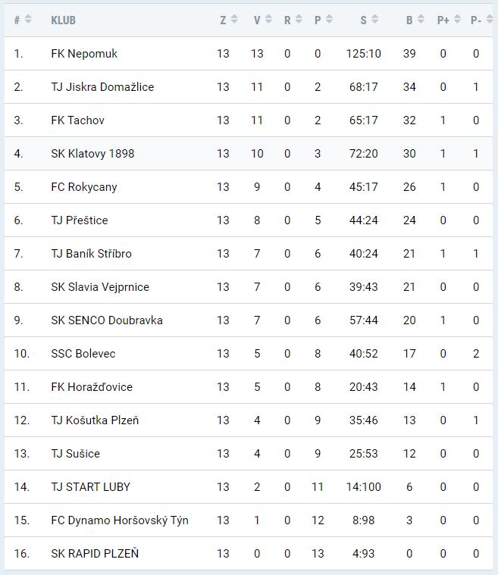This screenshot has width=498, height=575.
Task: Click the KLUB column header
Action: pyautogui.click(x=63, y=20)
